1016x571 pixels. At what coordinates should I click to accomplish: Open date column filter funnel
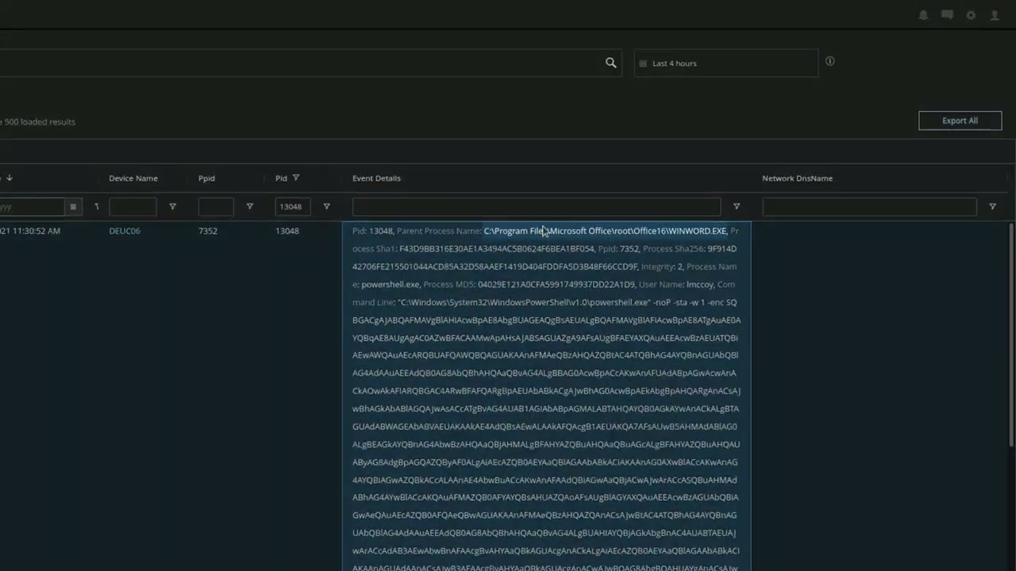(96, 207)
